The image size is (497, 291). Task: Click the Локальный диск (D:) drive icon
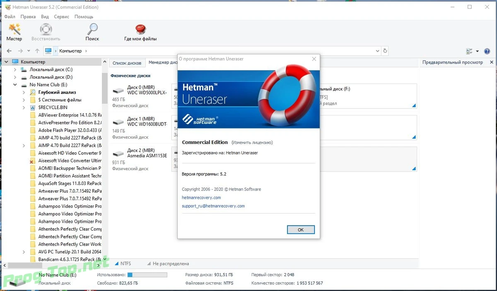pyautogui.click(x=24, y=77)
